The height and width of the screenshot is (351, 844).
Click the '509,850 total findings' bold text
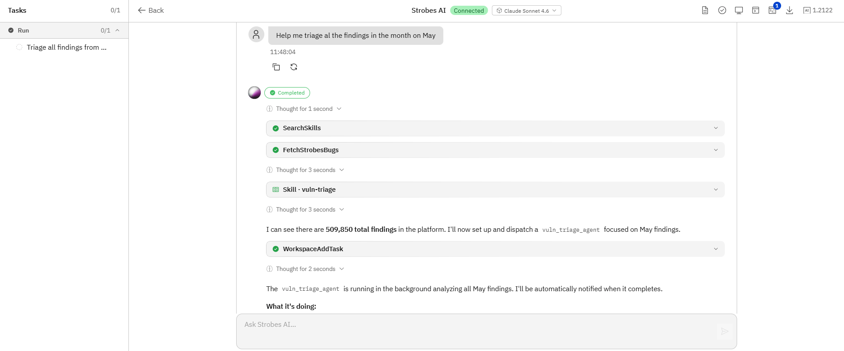pyautogui.click(x=361, y=230)
